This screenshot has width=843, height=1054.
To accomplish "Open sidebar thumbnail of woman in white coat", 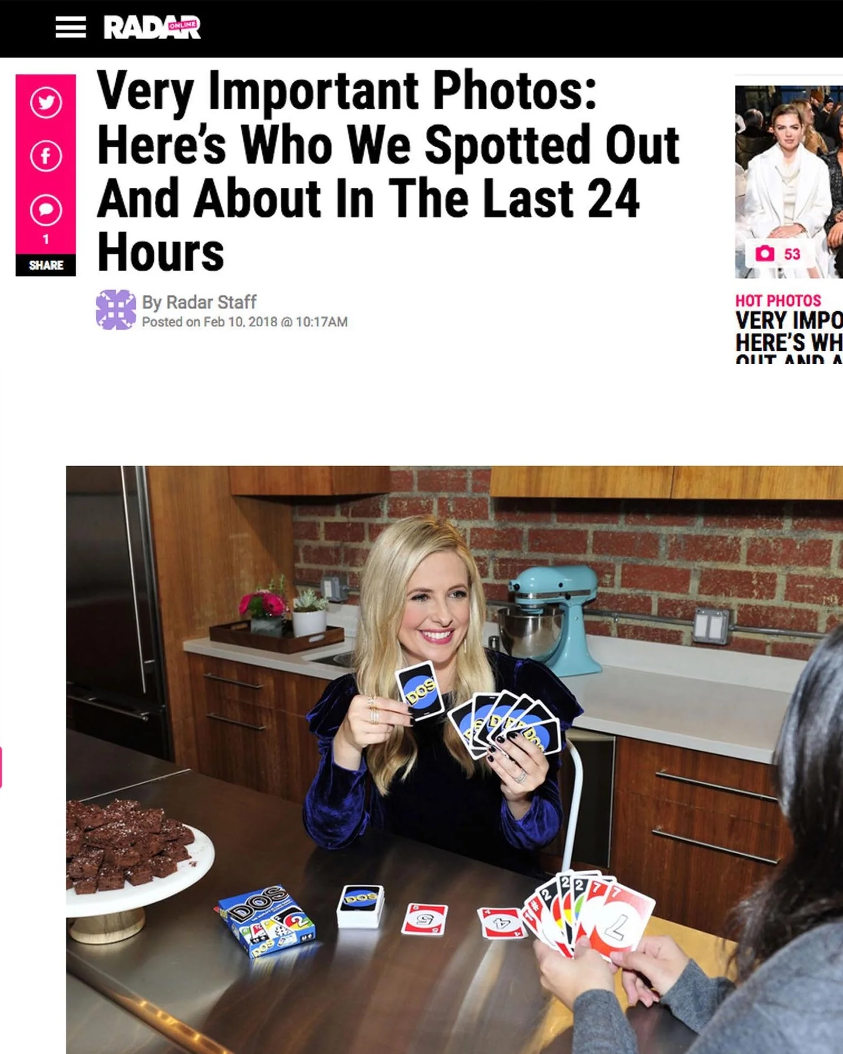I will pos(788,182).
